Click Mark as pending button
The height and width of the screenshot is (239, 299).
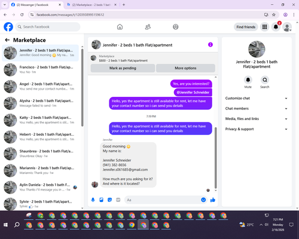point(123,68)
